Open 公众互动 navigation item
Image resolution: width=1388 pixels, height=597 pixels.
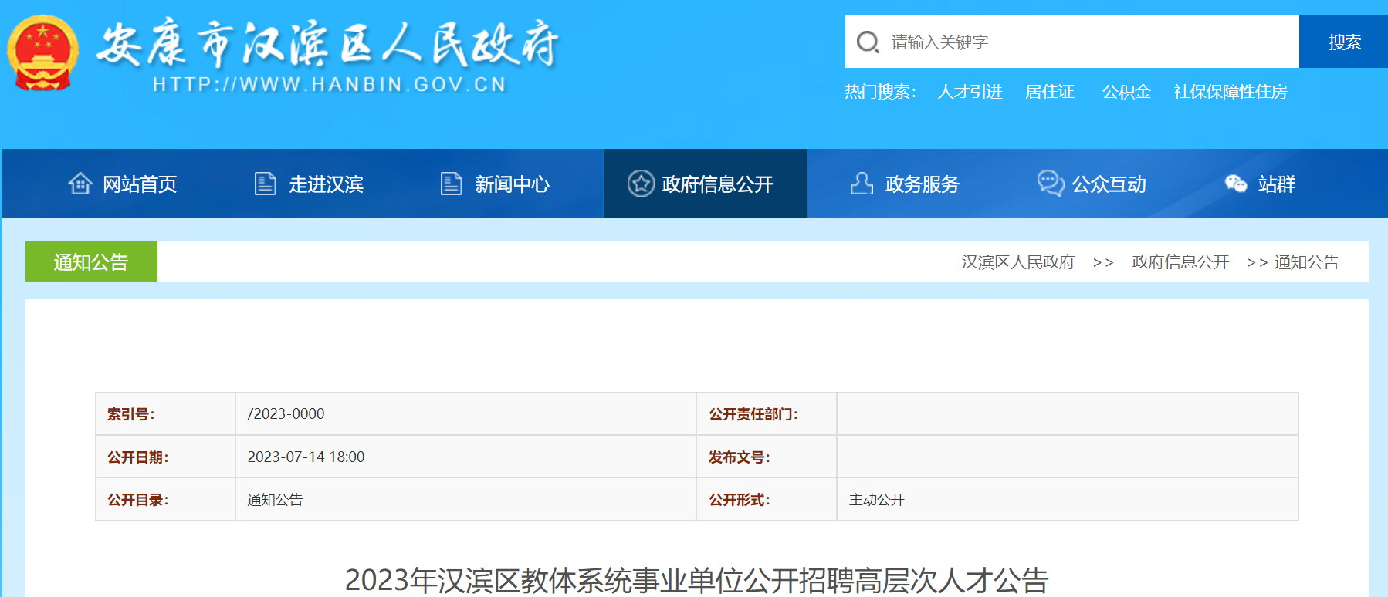[x=1109, y=184]
